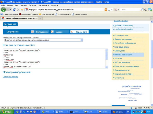
Task: Open the Социальные сети sidebar link
Action: [122, 70]
